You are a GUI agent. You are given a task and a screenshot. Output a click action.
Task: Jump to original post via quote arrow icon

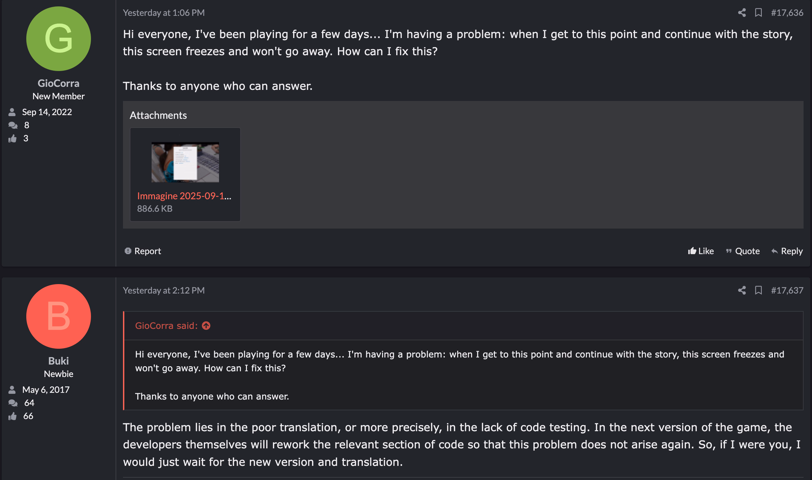pyautogui.click(x=206, y=326)
